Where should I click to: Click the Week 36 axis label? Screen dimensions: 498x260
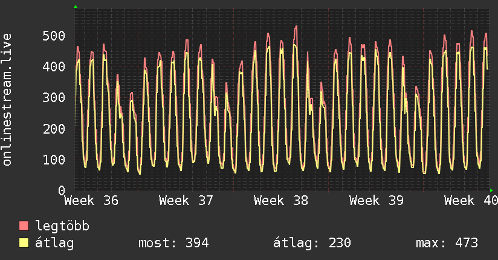pos(91,201)
